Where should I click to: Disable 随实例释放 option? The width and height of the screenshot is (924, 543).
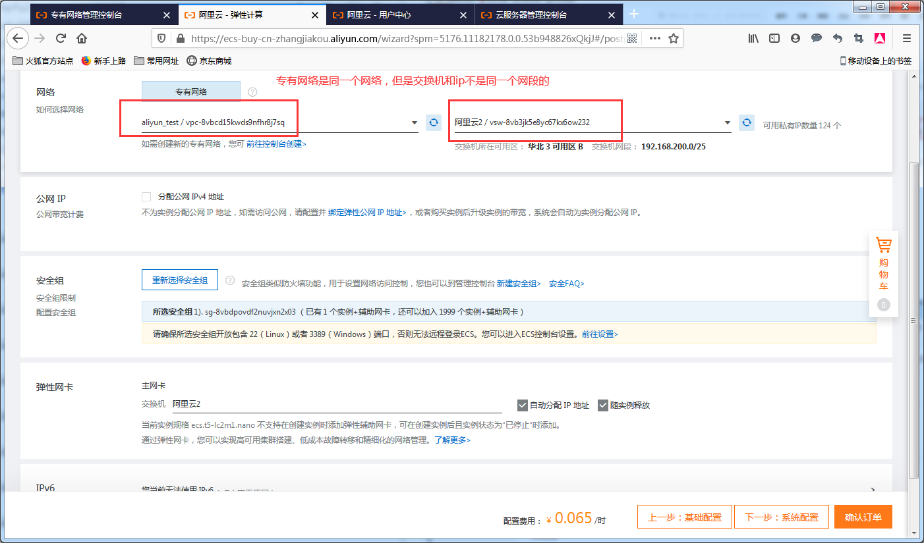click(x=603, y=405)
